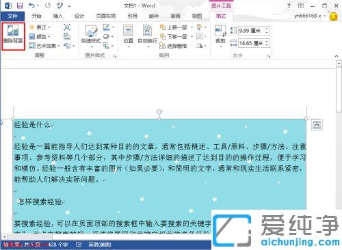This screenshot has width=342, height=250.
Task: Click the Group objects icon
Action: (199, 36)
